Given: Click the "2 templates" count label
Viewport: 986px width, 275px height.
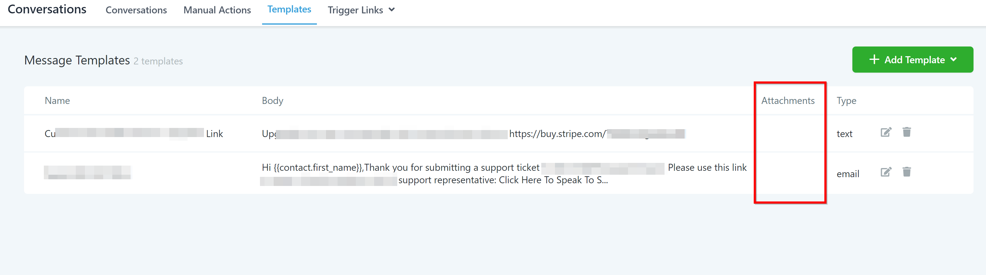Looking at the screenshot, I should pos(158,61).
